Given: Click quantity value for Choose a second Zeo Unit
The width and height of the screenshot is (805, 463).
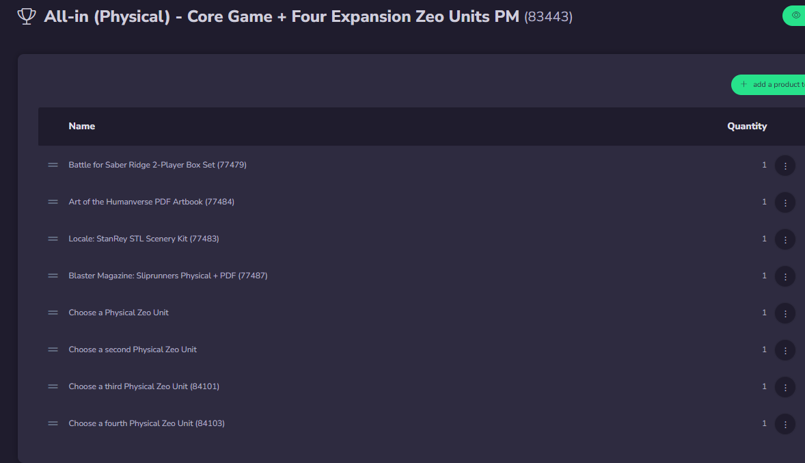Looking at the screenshot, I should click(764, 349).
